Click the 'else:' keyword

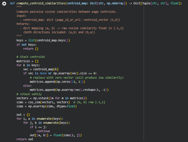[28, 86]
